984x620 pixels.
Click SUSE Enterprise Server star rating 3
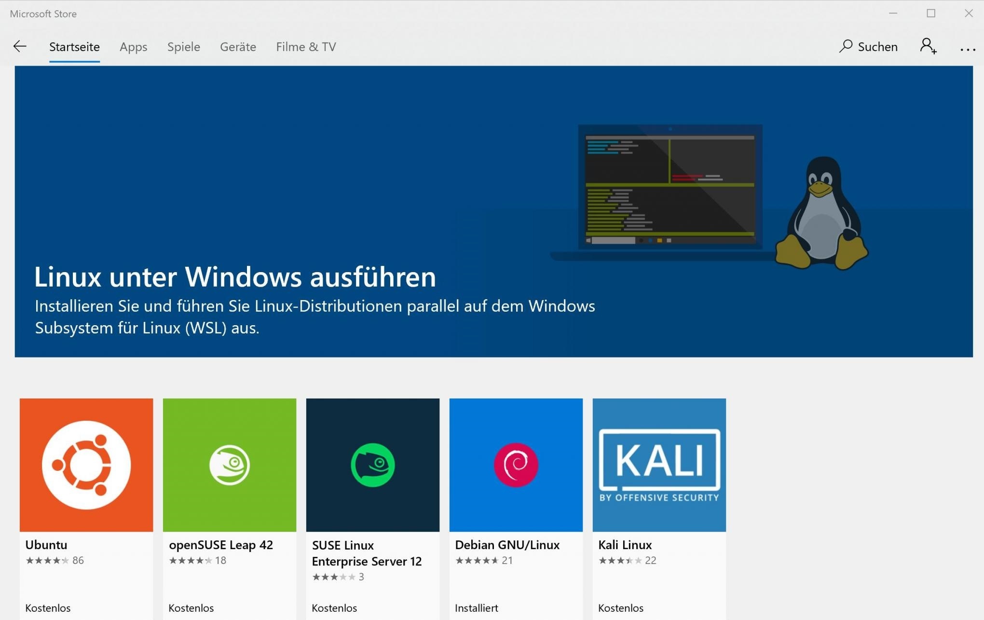338,577
